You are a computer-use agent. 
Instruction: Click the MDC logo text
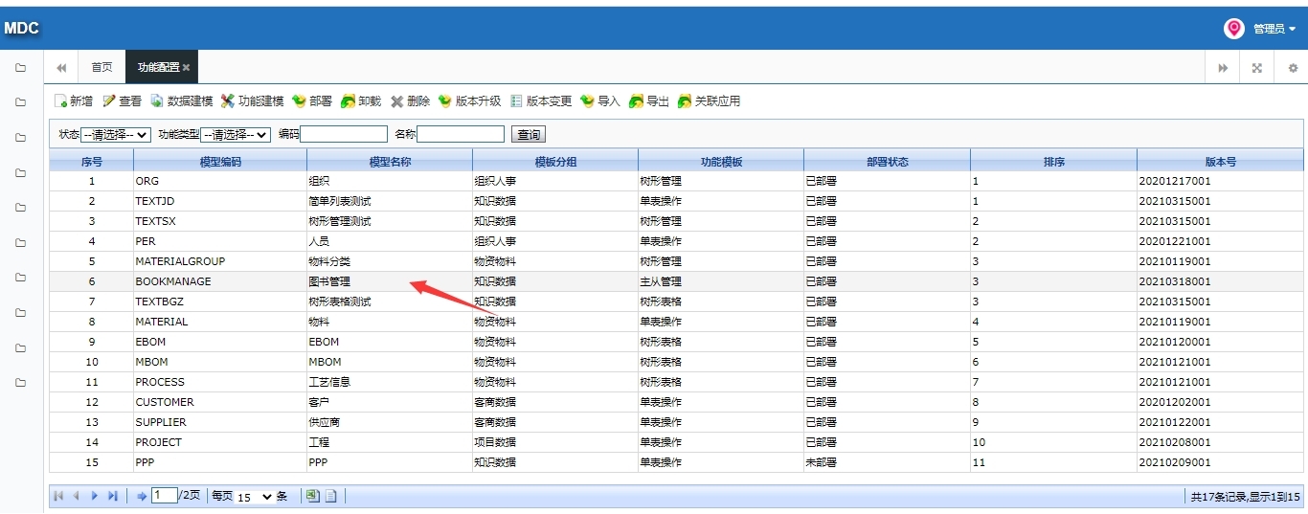click(21, 29)
